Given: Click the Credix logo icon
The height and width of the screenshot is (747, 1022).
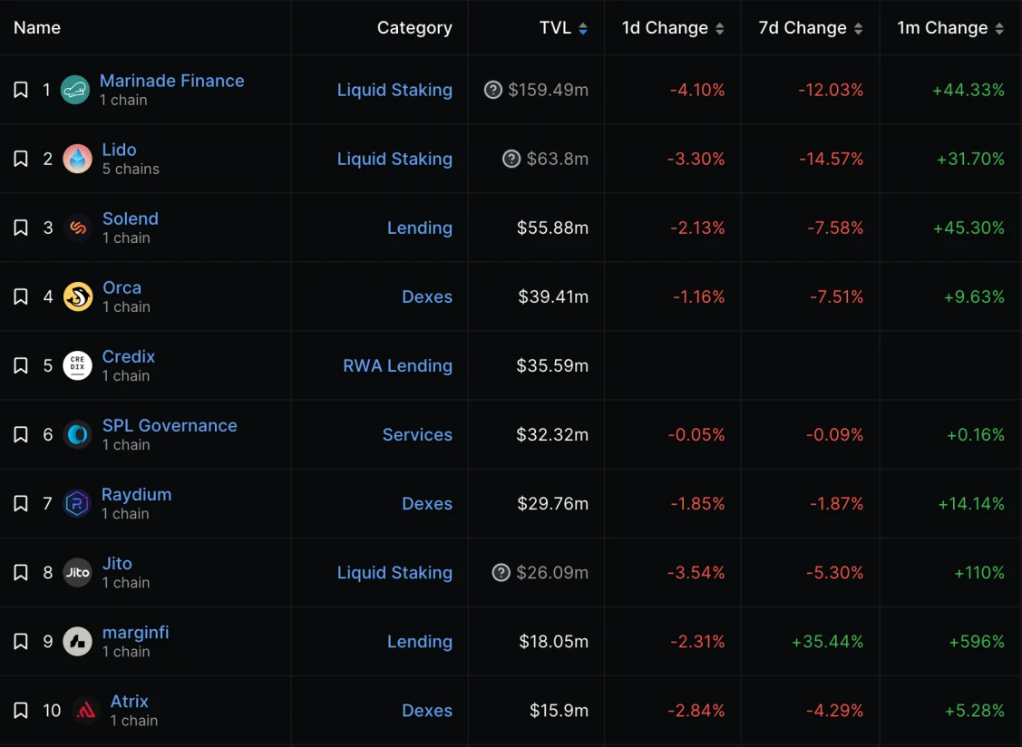Looking at the screenshot, I should pos(78,365).
